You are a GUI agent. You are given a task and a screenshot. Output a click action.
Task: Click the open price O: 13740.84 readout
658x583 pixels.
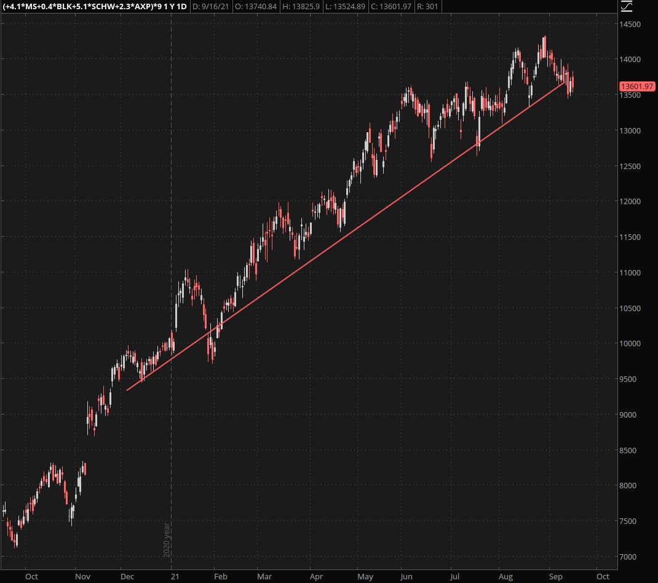click(259, 6)
